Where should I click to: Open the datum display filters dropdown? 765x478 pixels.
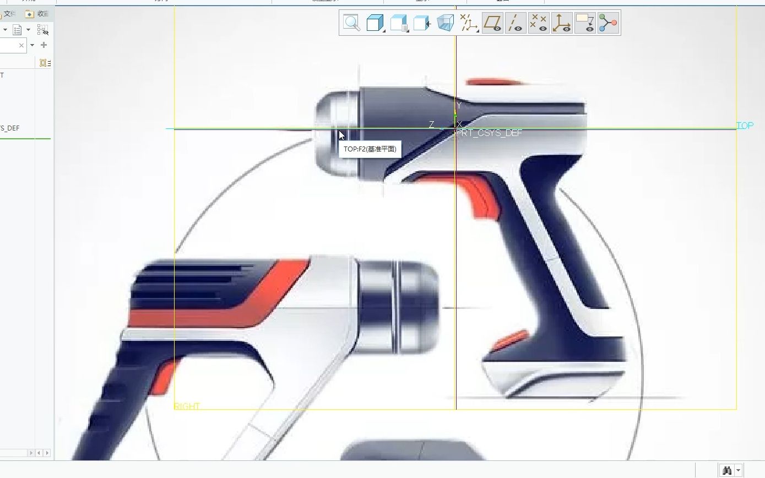click(469, 23)
